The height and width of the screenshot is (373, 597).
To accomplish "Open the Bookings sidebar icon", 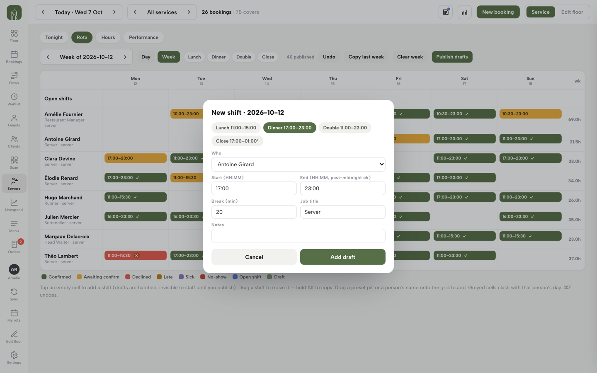I will coord(14,57).
